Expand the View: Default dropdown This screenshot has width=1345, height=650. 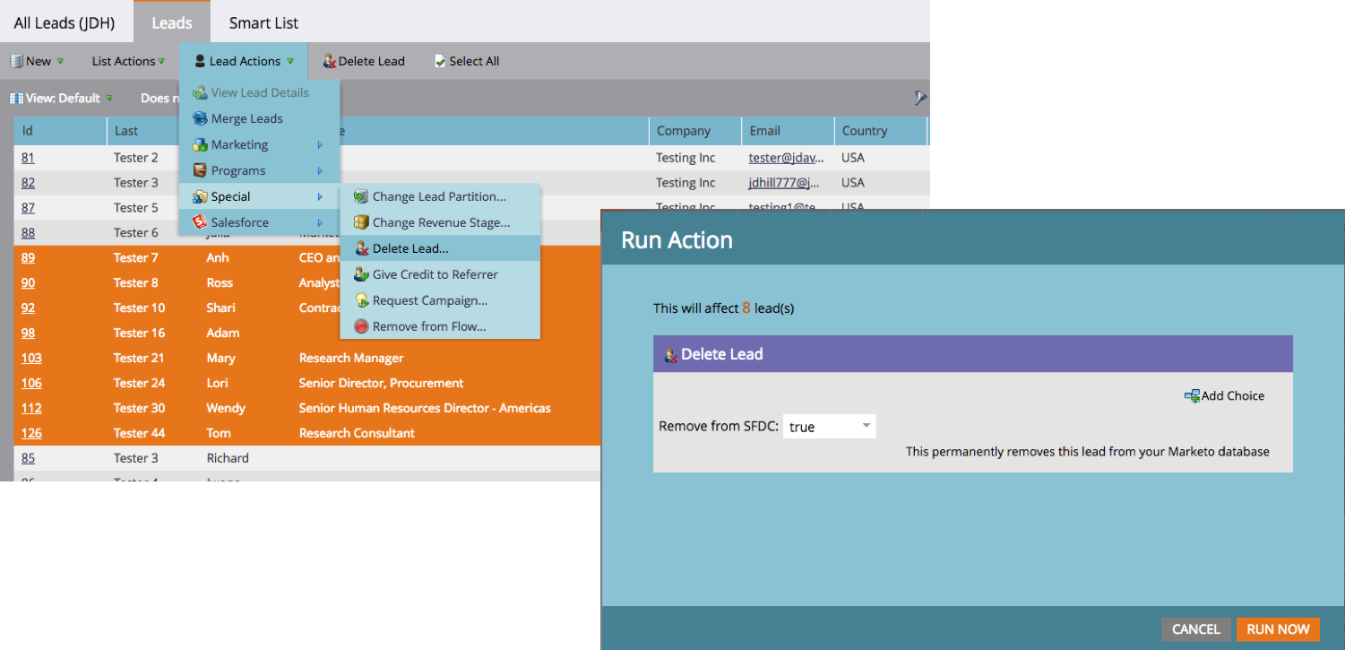coord(61,99)
